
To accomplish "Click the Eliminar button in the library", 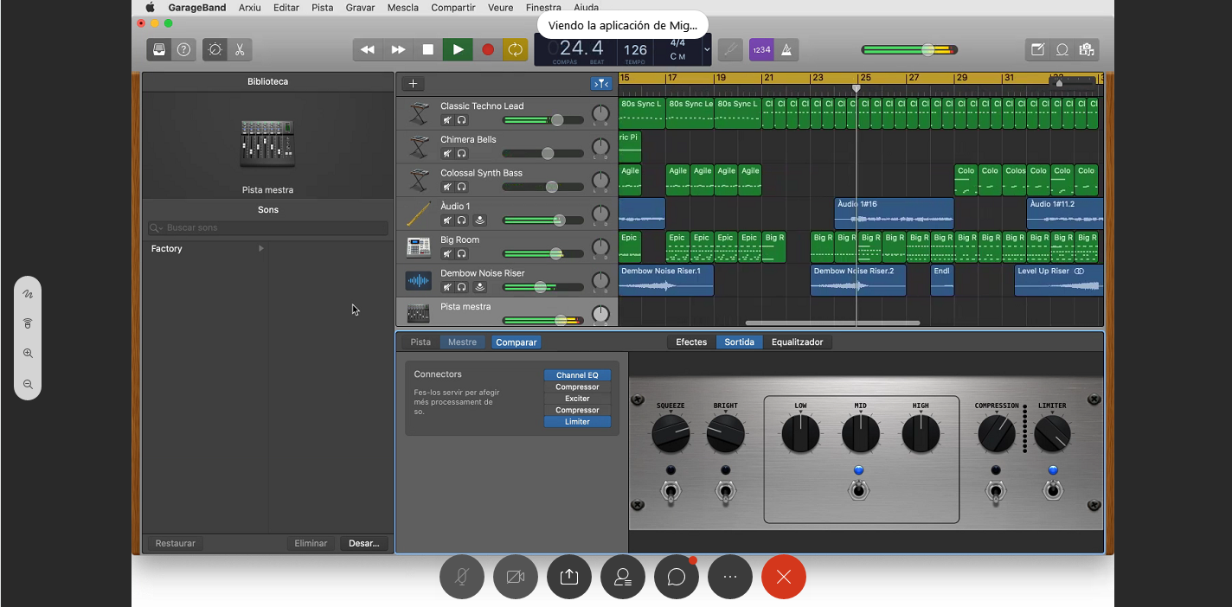I will (311, 544).
